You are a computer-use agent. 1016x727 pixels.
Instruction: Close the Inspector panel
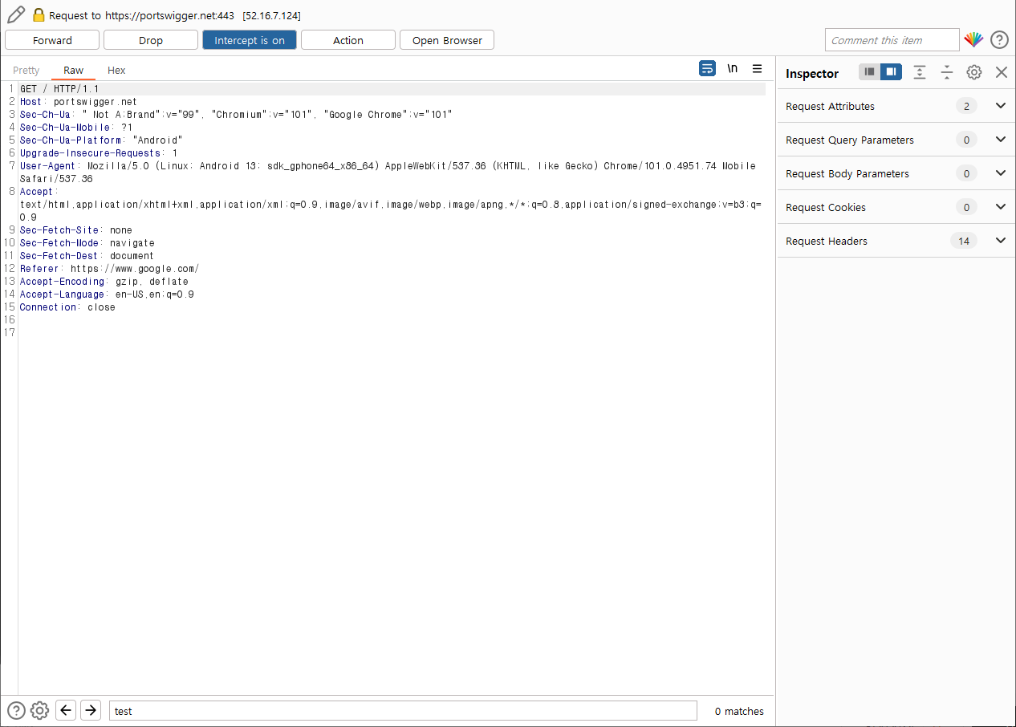click(1001, 72)
